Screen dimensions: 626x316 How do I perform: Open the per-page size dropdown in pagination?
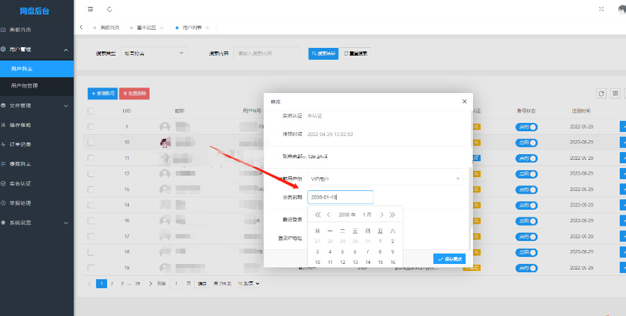[248, 284]
